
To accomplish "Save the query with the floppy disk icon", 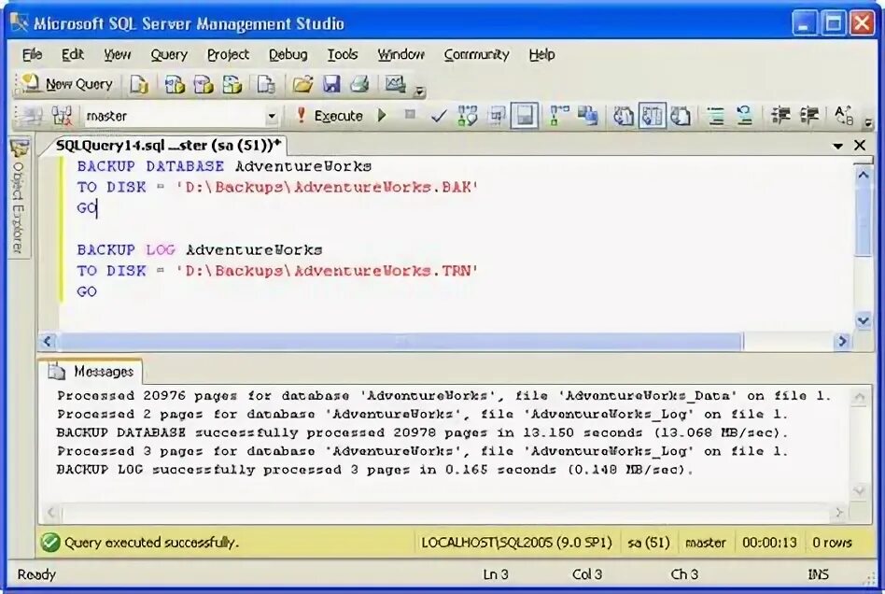I will coord(331,84).
